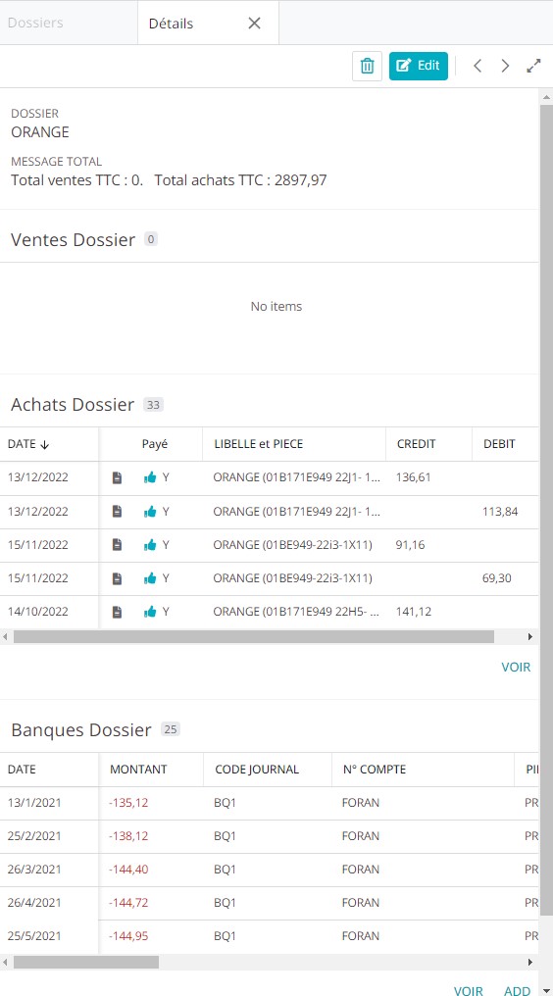The height and width of the screenshot is (996, 553).
Task: Open document icon for 113,84 row
Action: pyautogui.click(x=117, y=512)
